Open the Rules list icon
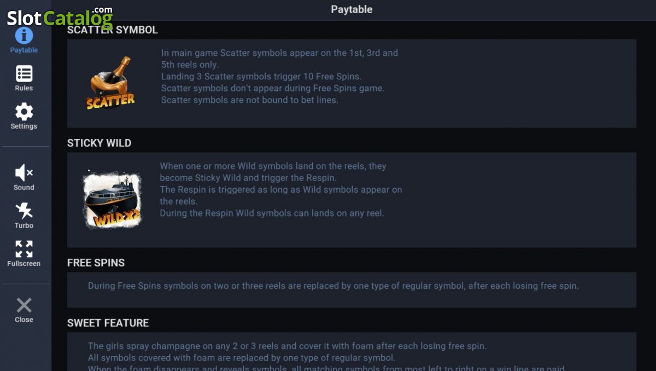This screenshot has width=656, height=371. coord(24,73)
